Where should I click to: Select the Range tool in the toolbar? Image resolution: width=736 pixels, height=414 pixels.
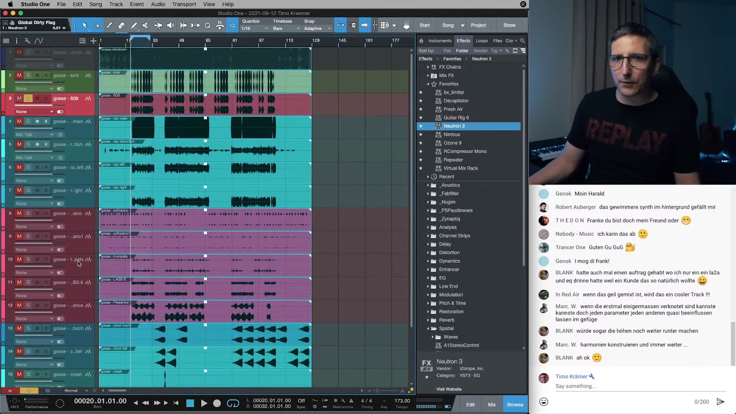(97, 25)
